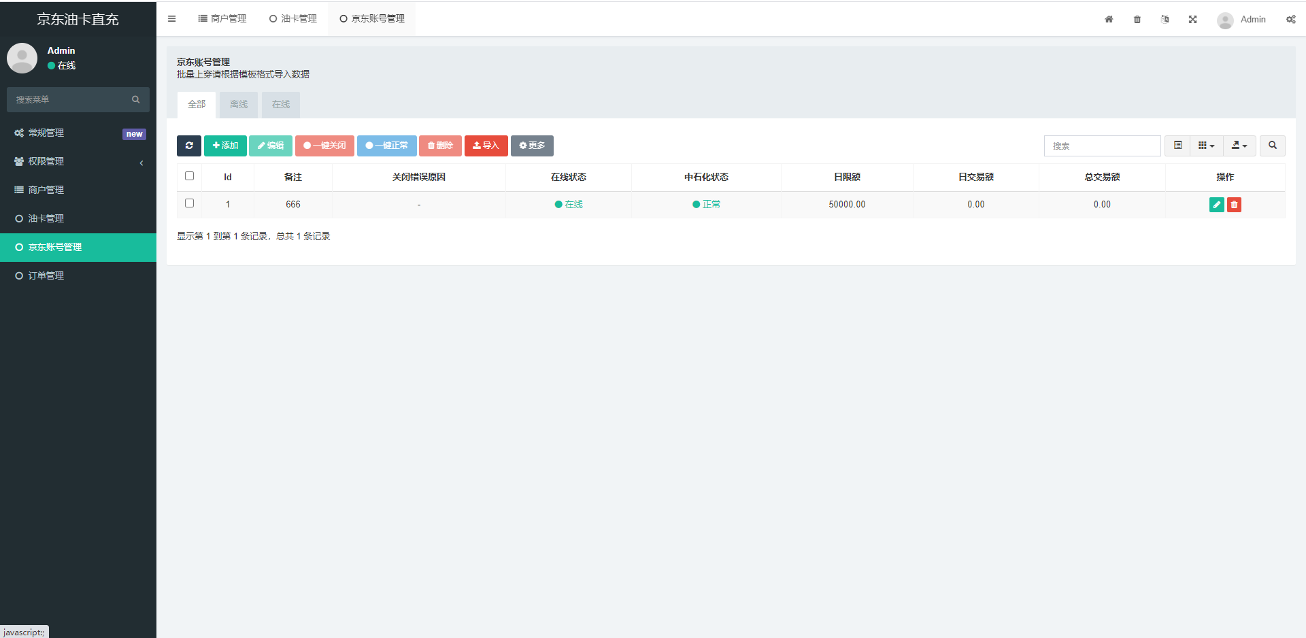Open the 商户管理 top tab
Screen dimensions: 1306x638
click(x=222, y=19)
